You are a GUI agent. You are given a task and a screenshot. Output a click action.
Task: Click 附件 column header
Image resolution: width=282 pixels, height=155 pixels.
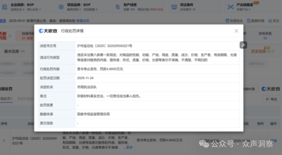click(x=261, y=124)
